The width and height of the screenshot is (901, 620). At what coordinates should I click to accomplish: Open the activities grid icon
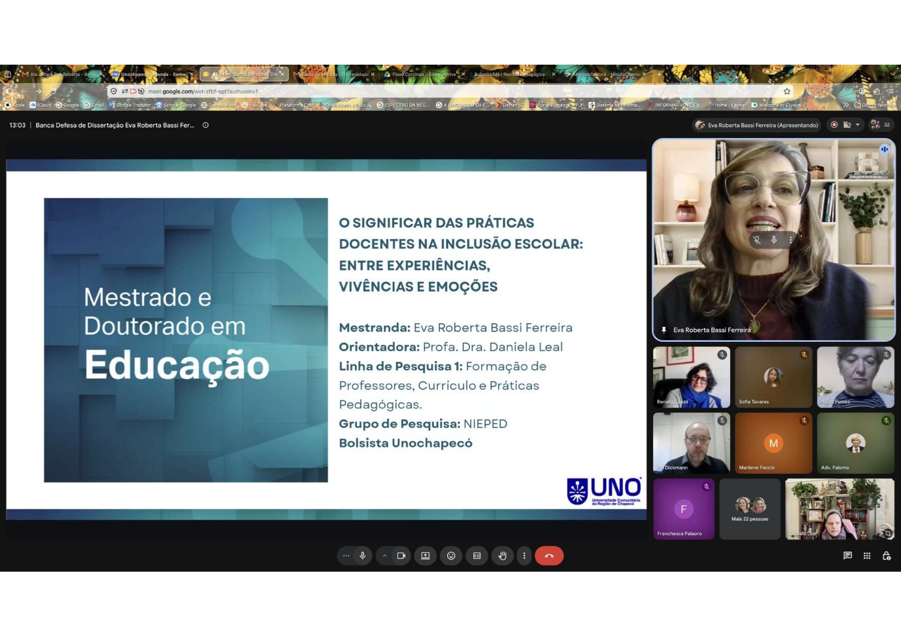(x=867, y=555)
